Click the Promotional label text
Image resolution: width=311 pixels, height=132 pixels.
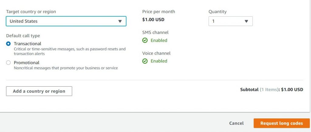click(x=27, y=63)
